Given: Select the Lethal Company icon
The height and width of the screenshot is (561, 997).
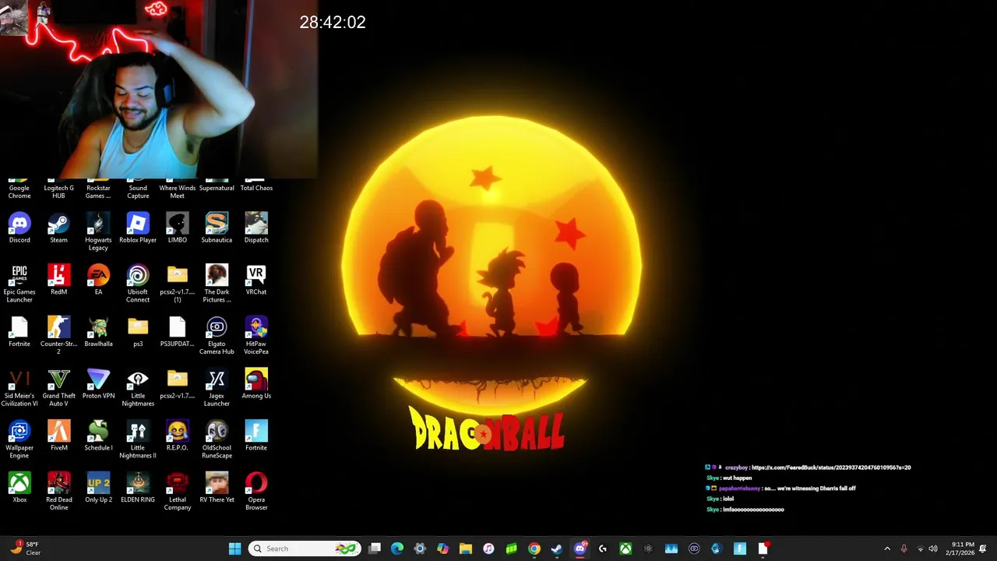Looking at the screenshot, I should [178, 492].
